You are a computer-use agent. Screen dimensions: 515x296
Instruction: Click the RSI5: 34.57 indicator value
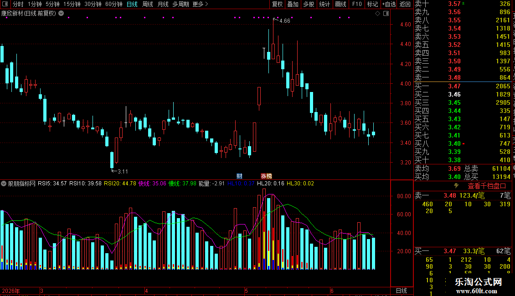[52, 184]
